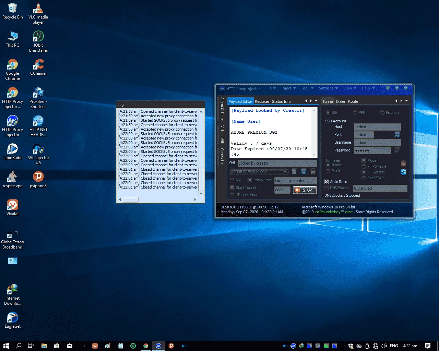Click the SNI input field
The image size is (439, 351).
(277, 163)
